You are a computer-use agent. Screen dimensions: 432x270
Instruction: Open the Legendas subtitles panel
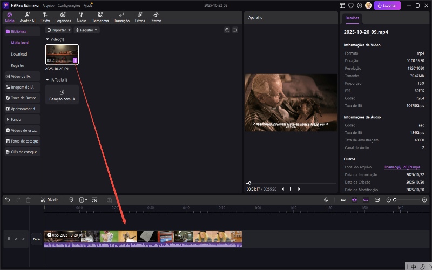pyautogui.click(x=63, y=17)
